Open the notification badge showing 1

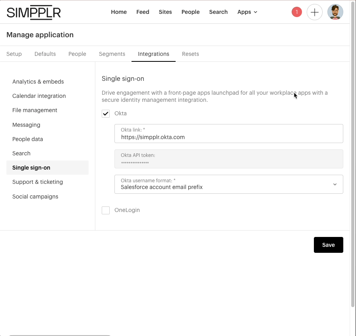click(x=296, y=12)
